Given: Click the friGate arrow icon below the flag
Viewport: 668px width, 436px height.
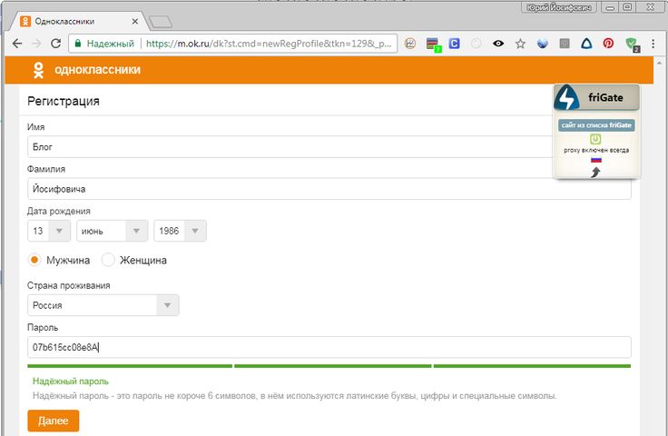Looking at the screenshot, I should click(595, 172).
